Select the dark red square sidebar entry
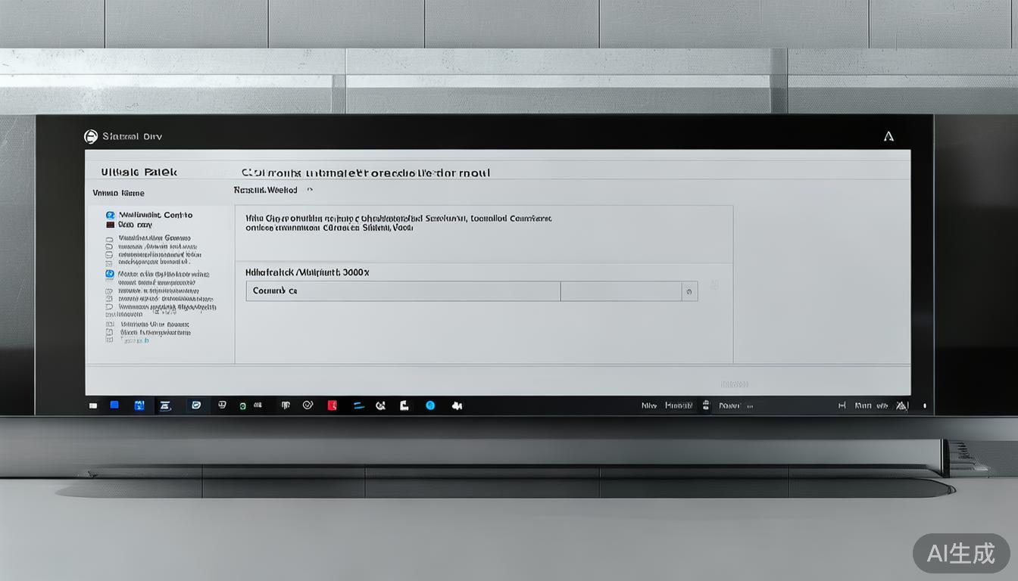The image size is (1018, 581). (x=110, y=225)
